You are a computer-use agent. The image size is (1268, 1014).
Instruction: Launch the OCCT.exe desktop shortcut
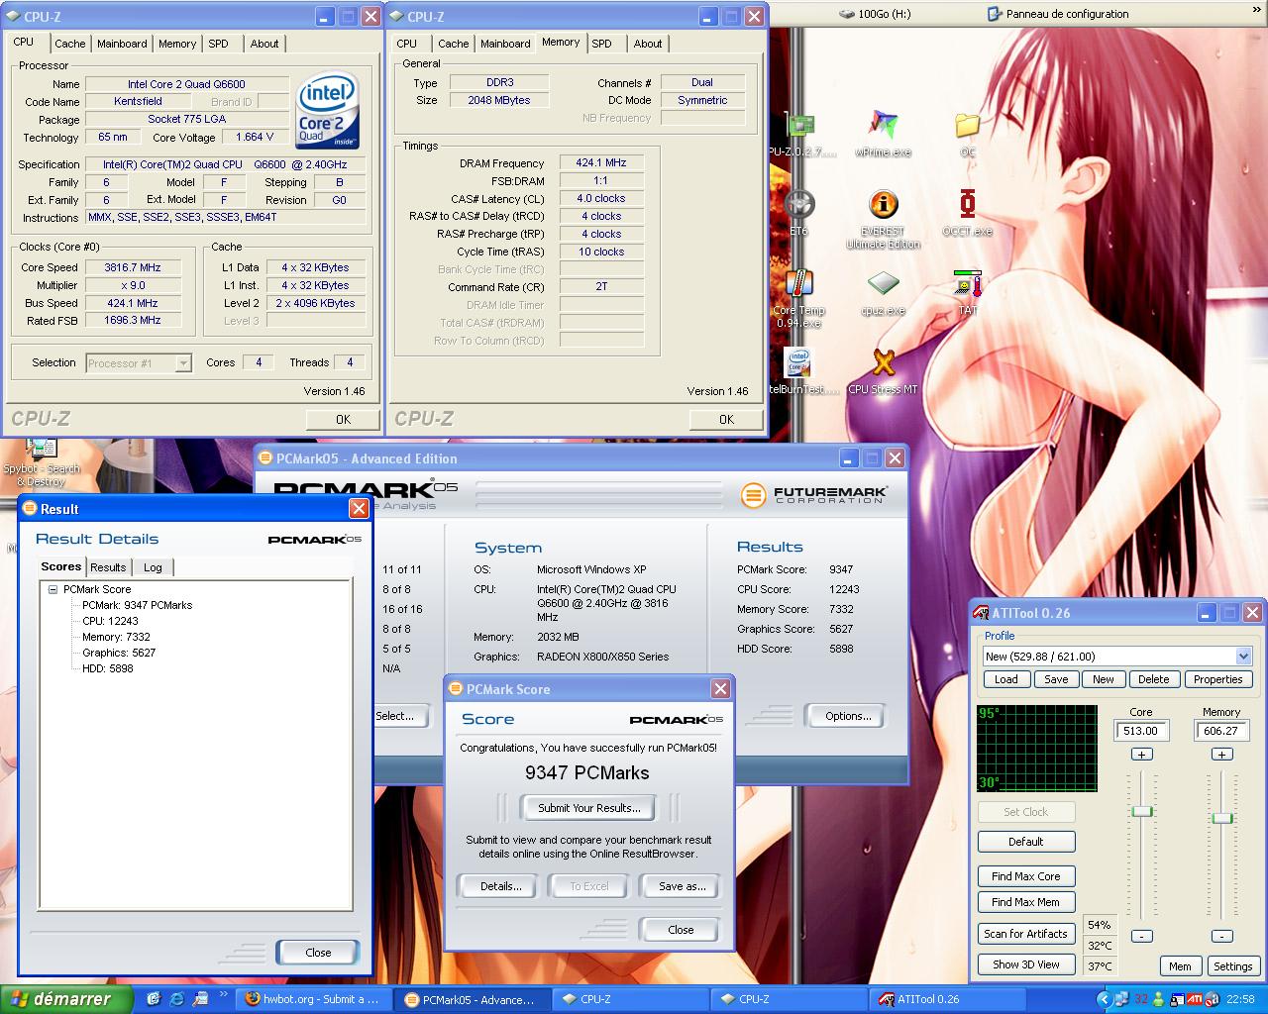tap(967, 212)
